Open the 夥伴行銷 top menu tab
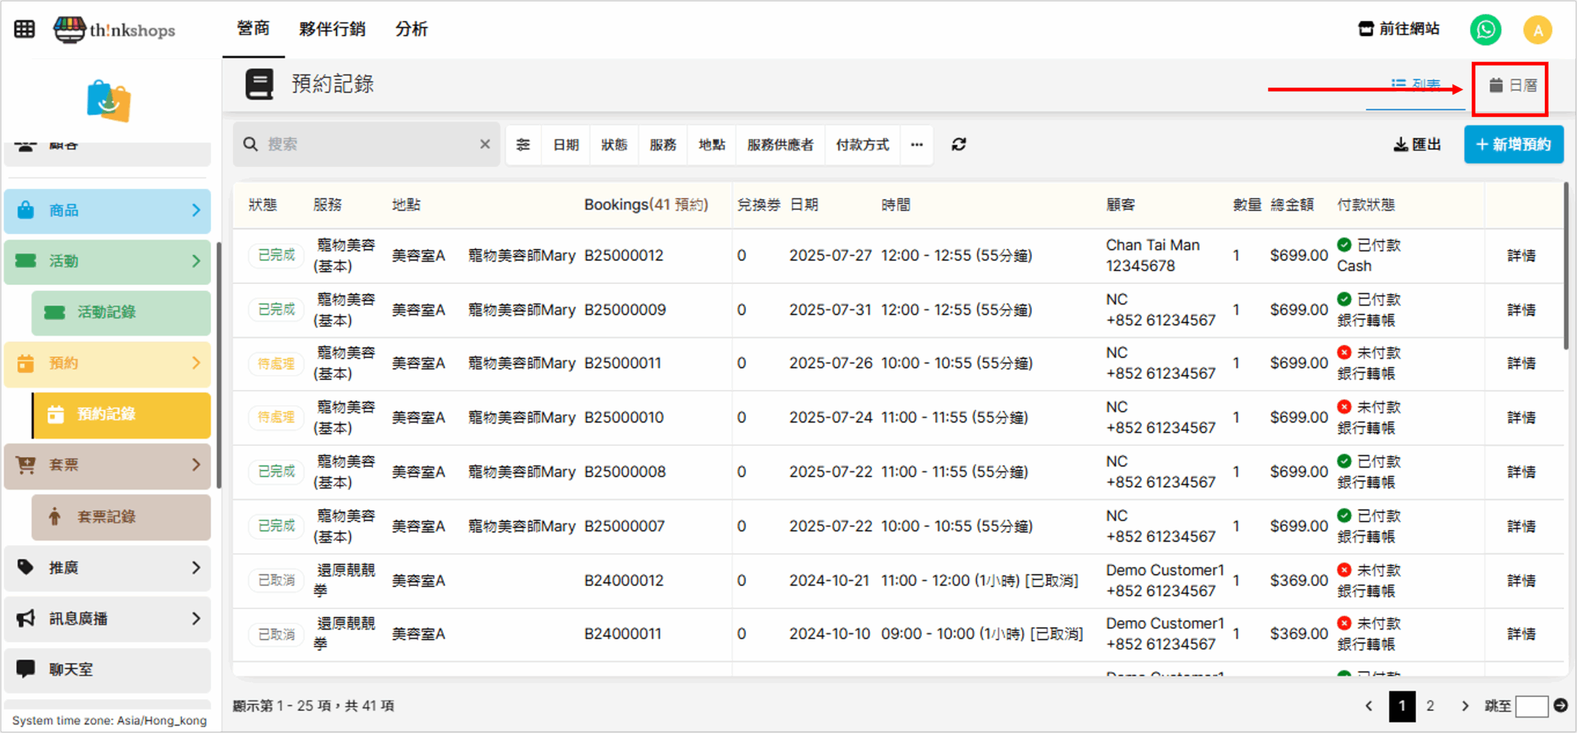This screenshot has width=1577, height=733. point(332,29)
